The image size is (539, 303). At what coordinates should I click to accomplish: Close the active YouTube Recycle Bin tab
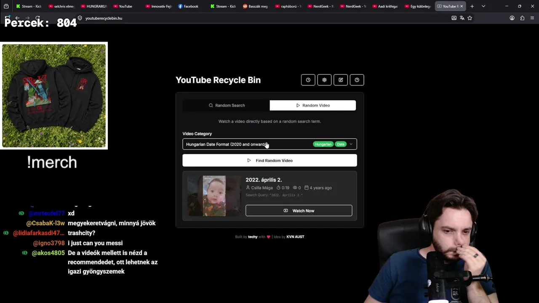point(462,6)
